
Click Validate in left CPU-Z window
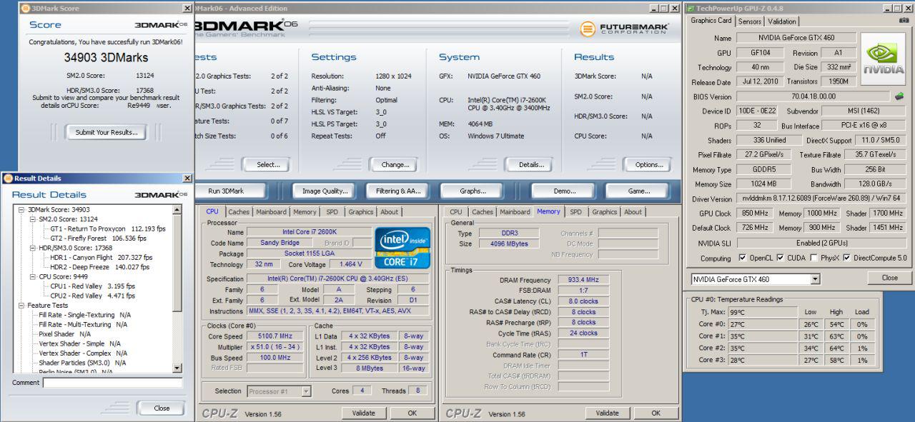click(x=364, y=413)
